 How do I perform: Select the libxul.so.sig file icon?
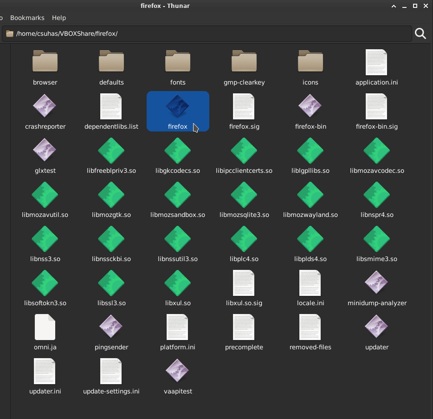[244, 283]
